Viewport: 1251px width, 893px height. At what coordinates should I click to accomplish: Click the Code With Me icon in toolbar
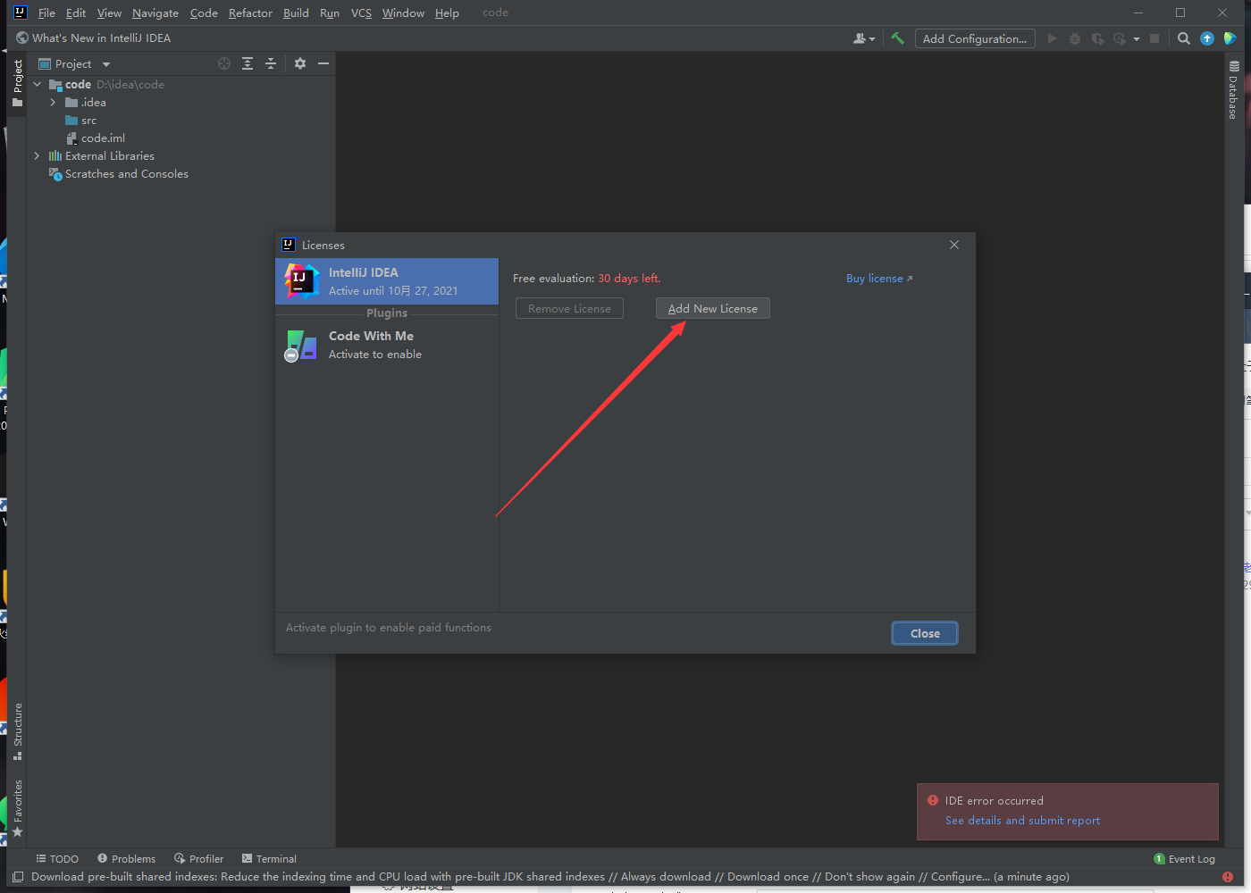pyautogui.click(x=1230, y=38)
